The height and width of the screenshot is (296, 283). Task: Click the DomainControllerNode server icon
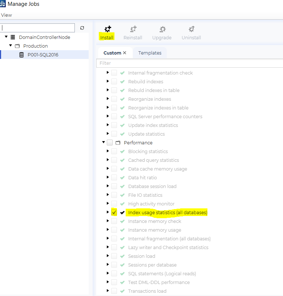coord(13,37)
